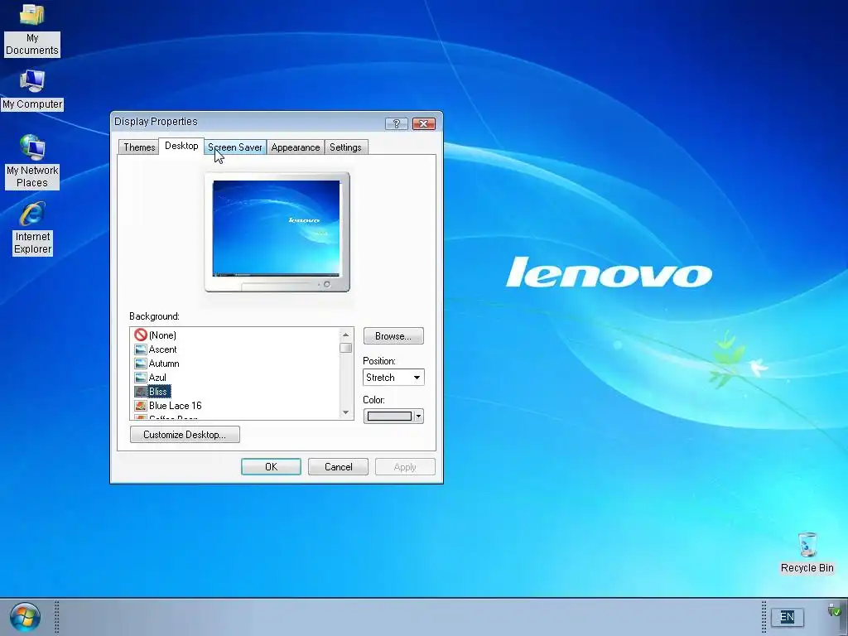Click background list scroll up arrow

346,335
